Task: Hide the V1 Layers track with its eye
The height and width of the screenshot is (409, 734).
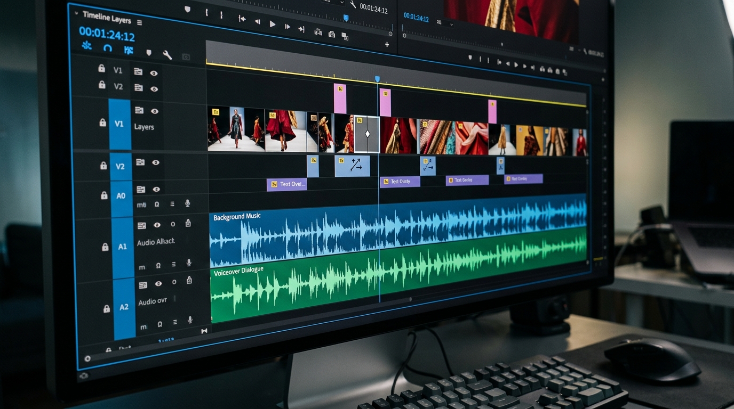Action: [155, 111]
